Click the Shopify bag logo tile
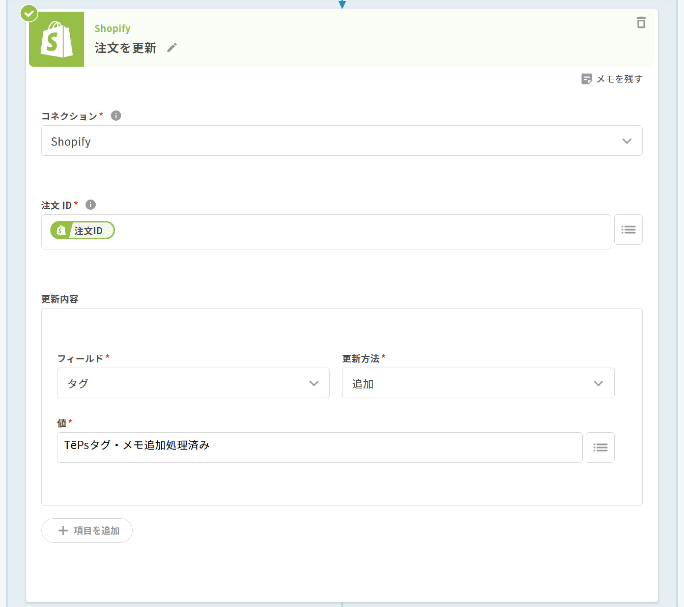Viewport: 684px width, 607px height. click(56, 40)
